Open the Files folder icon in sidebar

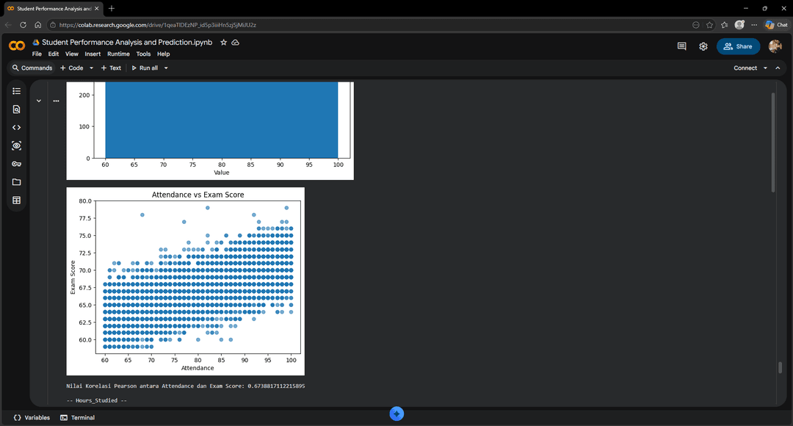click(x=16, y=182)
